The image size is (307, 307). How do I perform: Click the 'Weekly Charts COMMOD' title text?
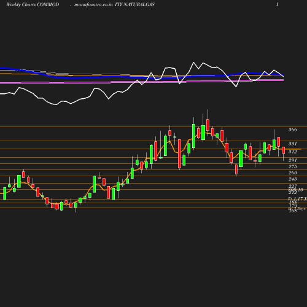(x=33, y=5)
